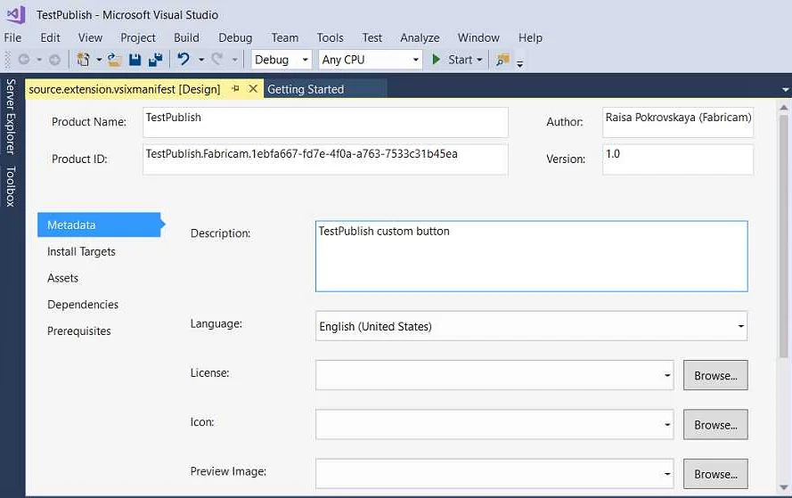Click Browse button next to License

[715, 376]
